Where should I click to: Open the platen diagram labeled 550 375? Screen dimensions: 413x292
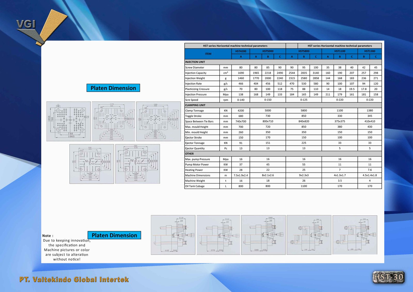(92, 164)
